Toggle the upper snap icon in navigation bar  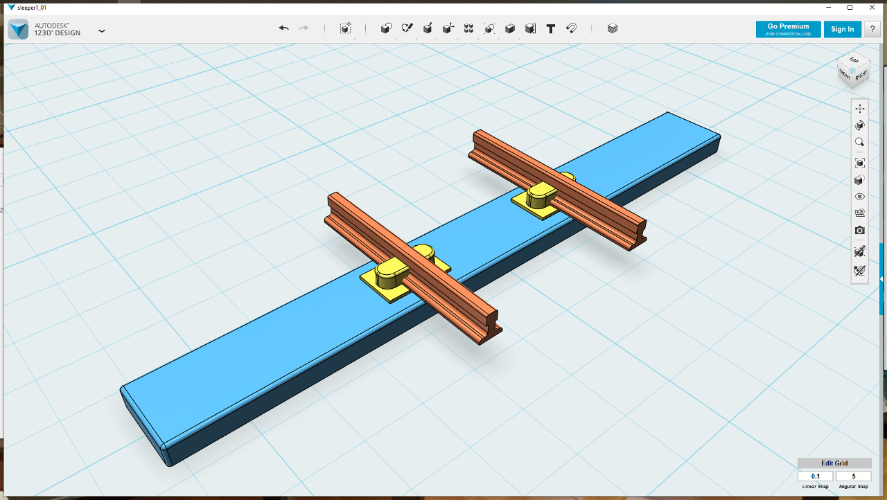860,251
